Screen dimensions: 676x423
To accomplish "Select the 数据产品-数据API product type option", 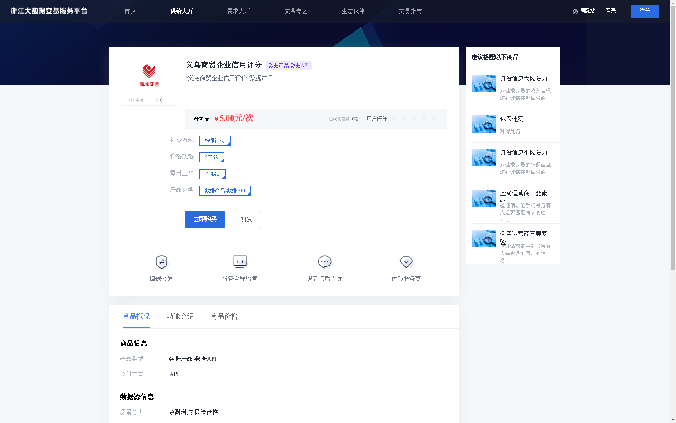I will pyautogui.click(x=225, y=191).
